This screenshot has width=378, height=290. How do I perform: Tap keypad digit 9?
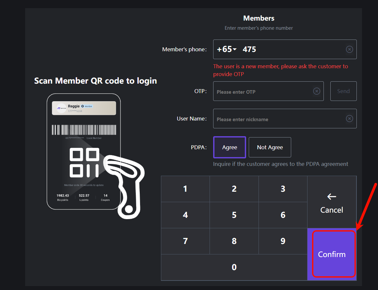tap(283, 241)
